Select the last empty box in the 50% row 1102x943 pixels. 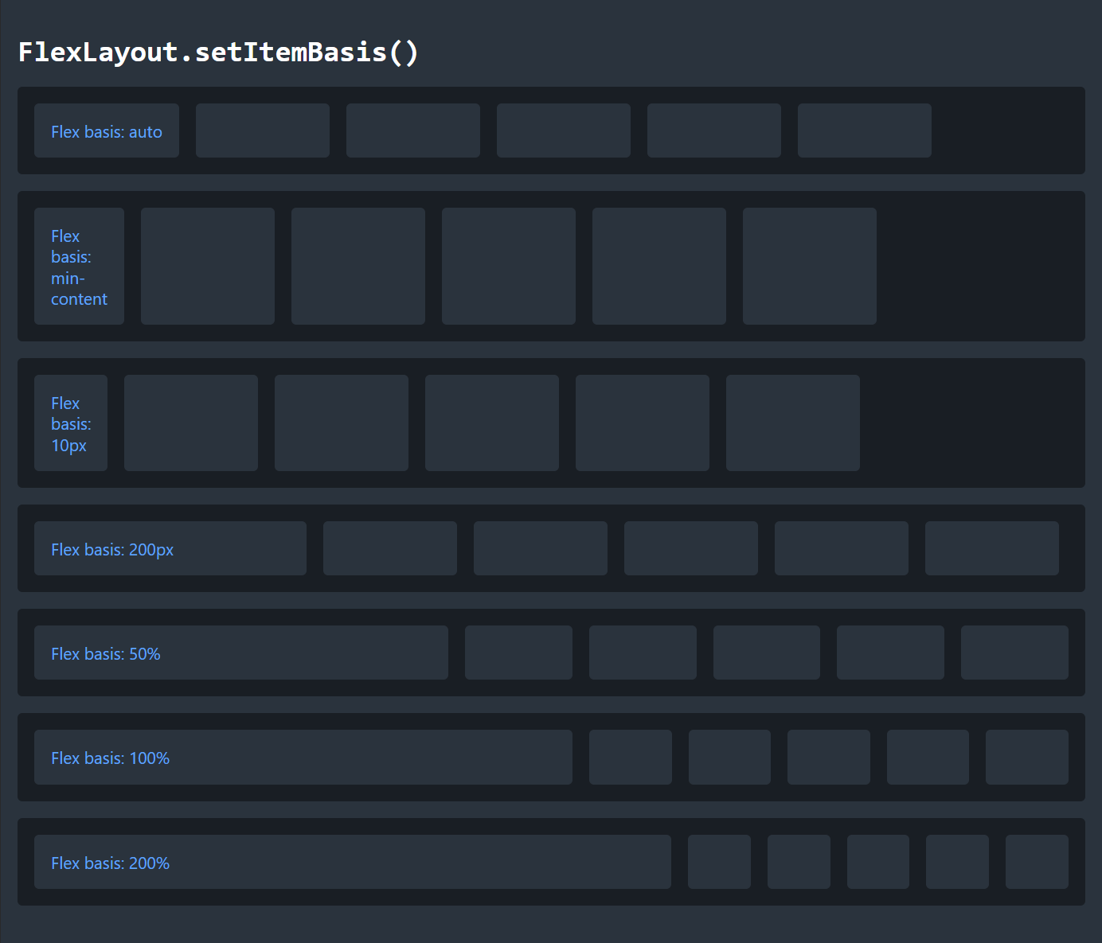click(1014, 653)
